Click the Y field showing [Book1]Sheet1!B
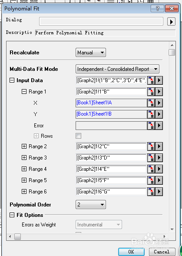The image size is (182, 256). (x=111, y=114)
